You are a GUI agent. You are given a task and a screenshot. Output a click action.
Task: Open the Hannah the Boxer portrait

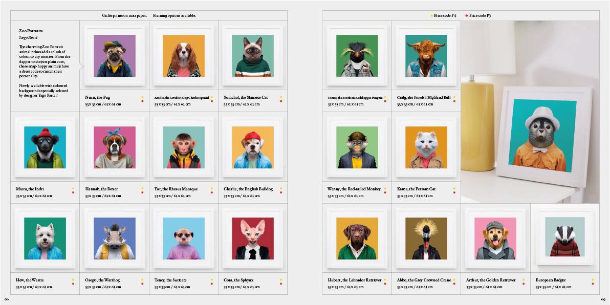(115, 147)
